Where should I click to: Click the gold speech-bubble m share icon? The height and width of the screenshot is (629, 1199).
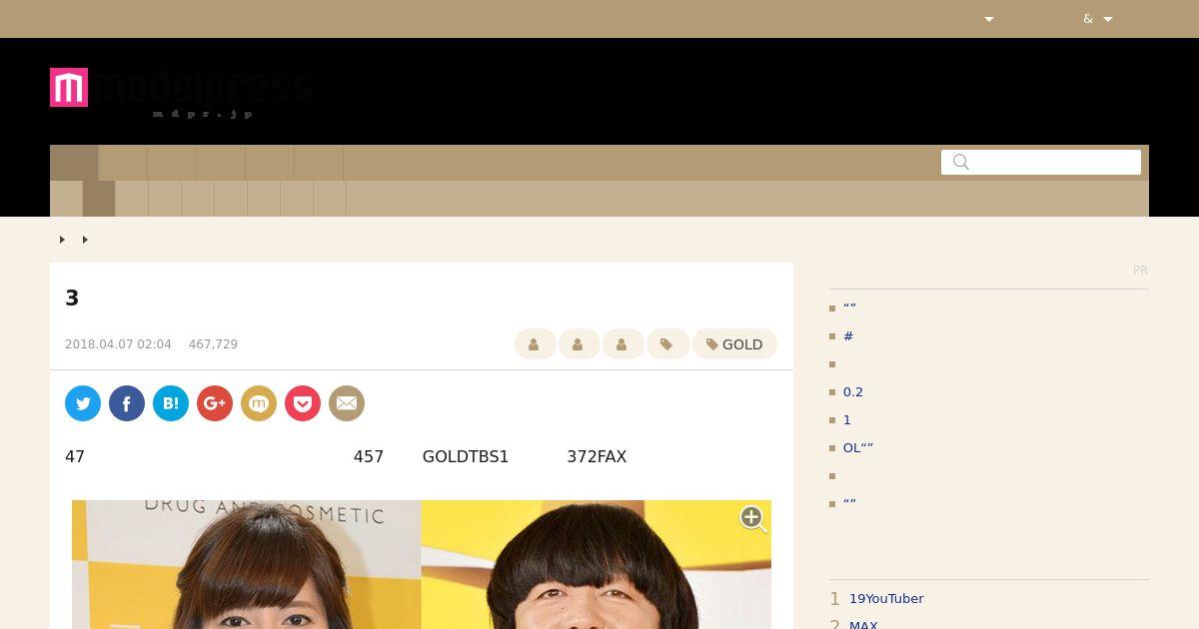pyautogui.click(x=259, y=403)
